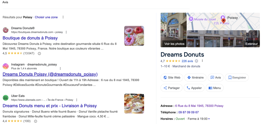This screenshot has width=266, height=124.
Task: Click the Instagram logo icon
Action: 5,66
